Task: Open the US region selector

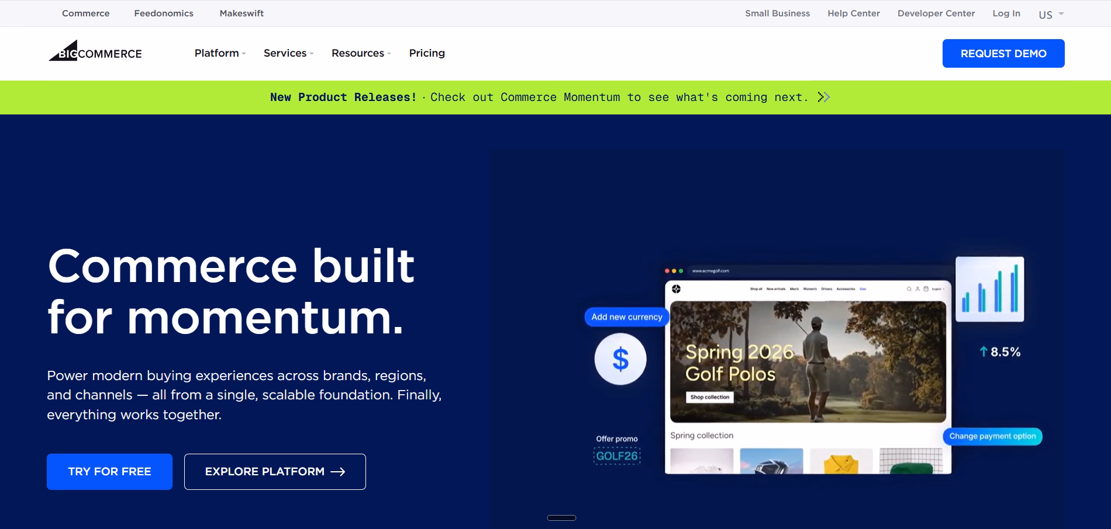Action: 1051,14
